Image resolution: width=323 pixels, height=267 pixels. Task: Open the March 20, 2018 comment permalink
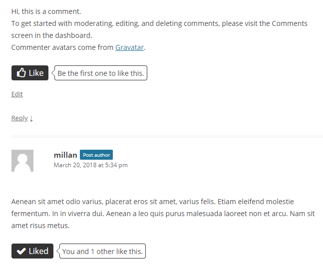(91, 165)
